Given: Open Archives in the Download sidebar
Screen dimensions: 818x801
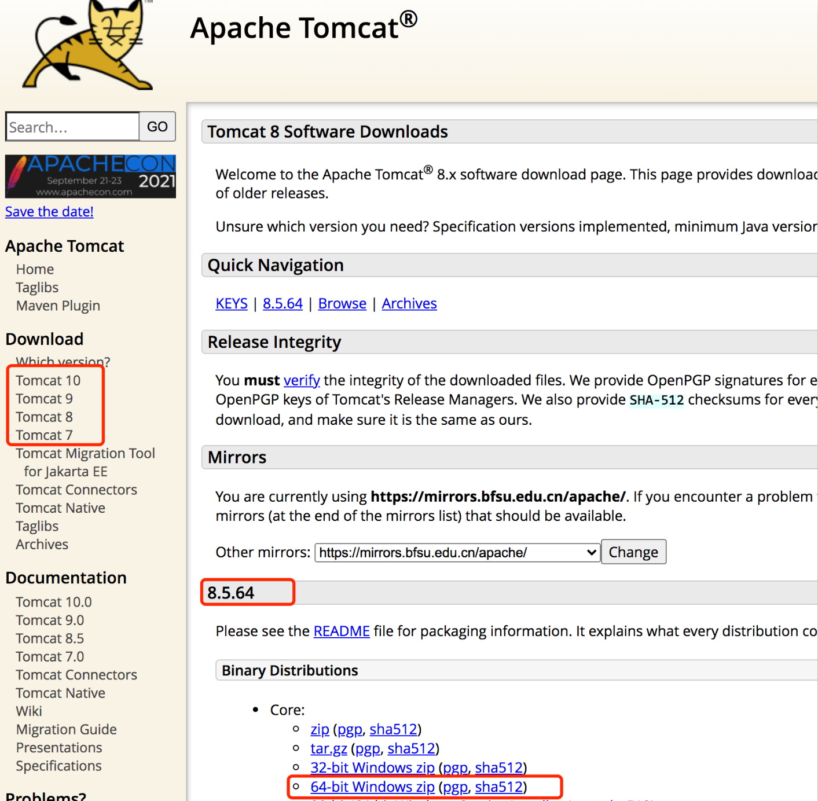Looking at the screenshot, I should click(x=42, y=545).
